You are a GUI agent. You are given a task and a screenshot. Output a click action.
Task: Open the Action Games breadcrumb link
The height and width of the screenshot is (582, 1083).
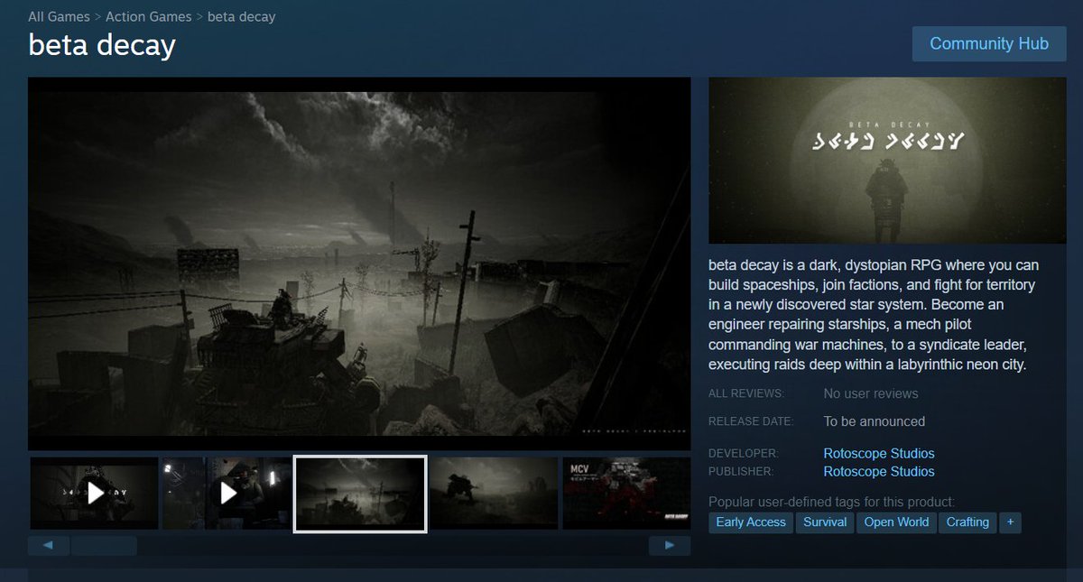[x=149, y=16]
